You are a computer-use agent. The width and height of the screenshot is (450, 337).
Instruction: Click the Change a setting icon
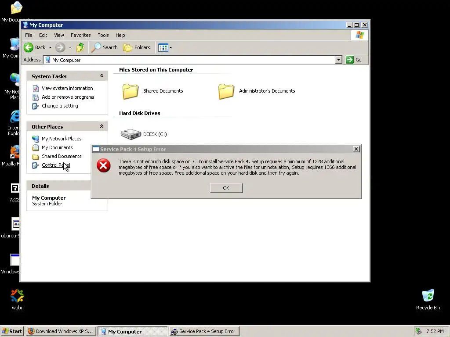(36, 106)
